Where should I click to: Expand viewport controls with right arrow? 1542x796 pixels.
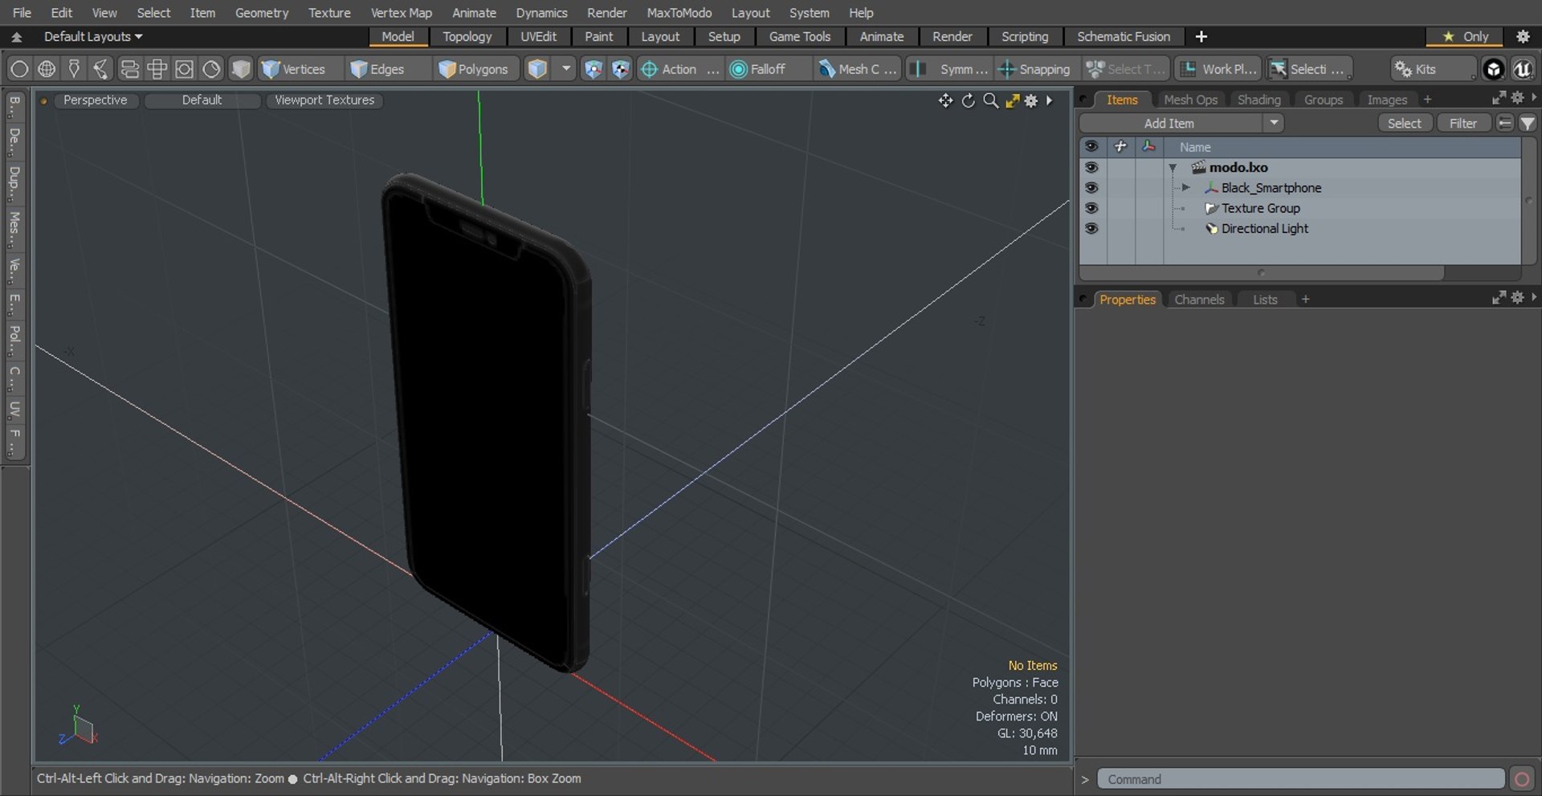point(1050,100)
